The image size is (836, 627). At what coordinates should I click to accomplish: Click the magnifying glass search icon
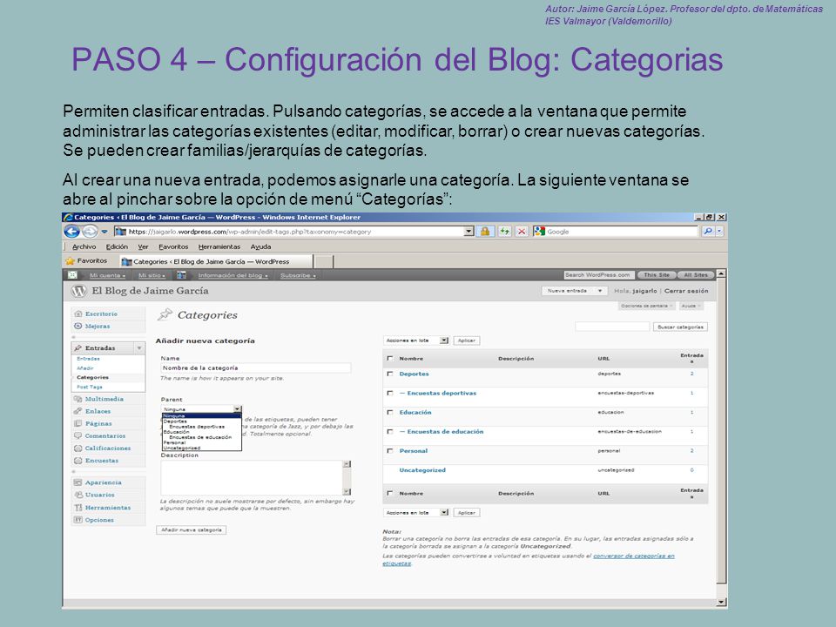click(707, 232)
